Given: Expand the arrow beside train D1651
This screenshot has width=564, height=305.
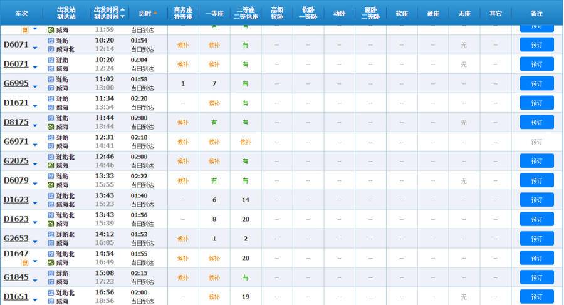Looking at the screenshot, I should coord(35,299).
